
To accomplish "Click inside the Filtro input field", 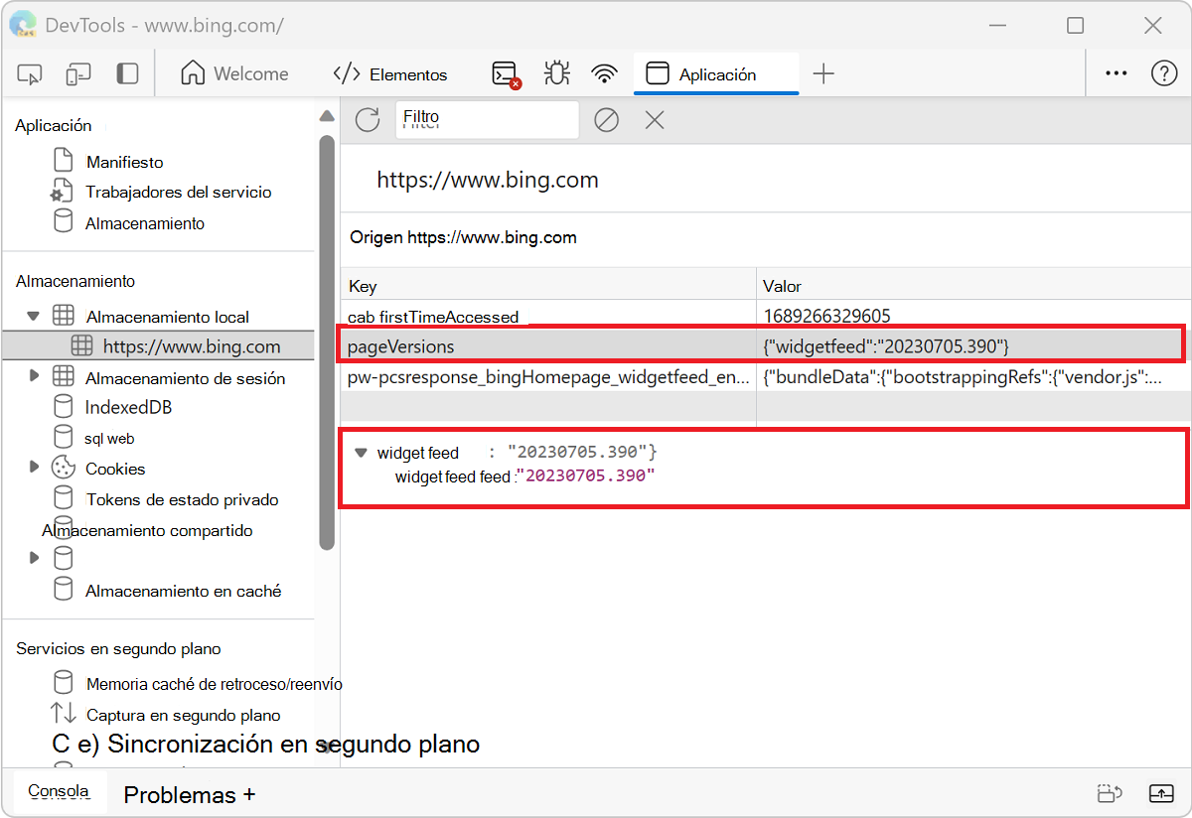I will point(487,118).
